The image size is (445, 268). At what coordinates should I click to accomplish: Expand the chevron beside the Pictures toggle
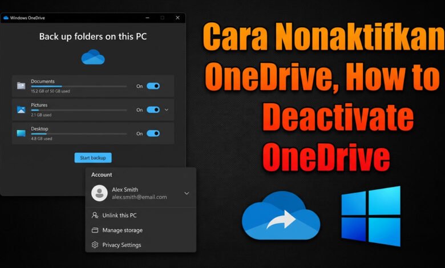[167, 109]
